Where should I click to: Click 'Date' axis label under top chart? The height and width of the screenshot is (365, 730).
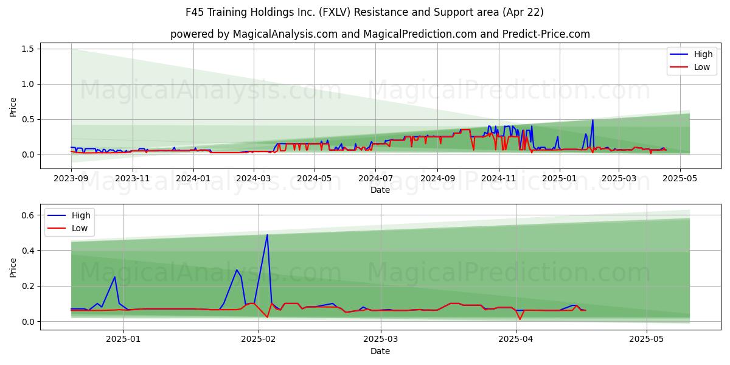pos(380,190)
